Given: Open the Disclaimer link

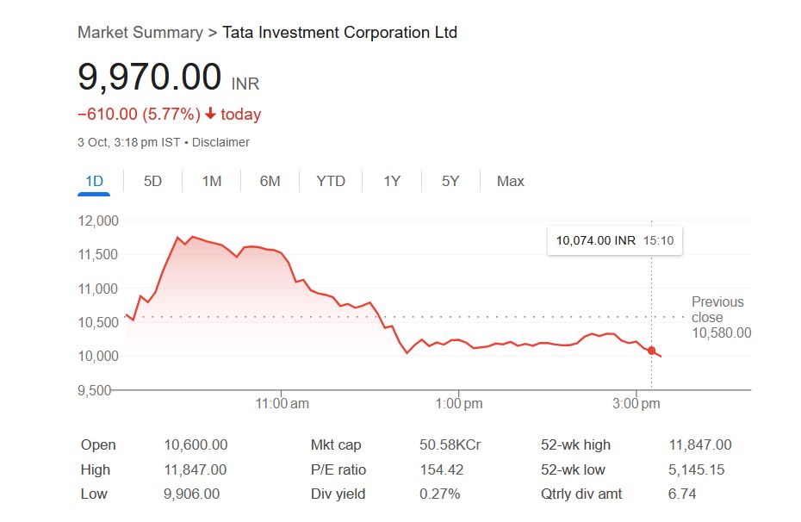Looking at the screenshot, I should (x=220, y=142).
